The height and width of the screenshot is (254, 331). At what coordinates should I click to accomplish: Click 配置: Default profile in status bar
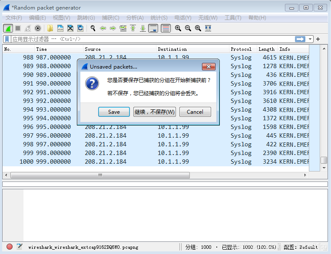301,247
